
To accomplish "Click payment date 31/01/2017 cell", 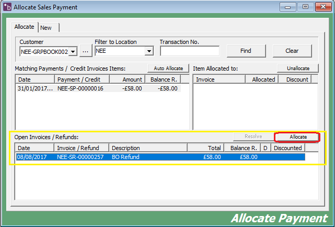I will click(x=35, y=88).
